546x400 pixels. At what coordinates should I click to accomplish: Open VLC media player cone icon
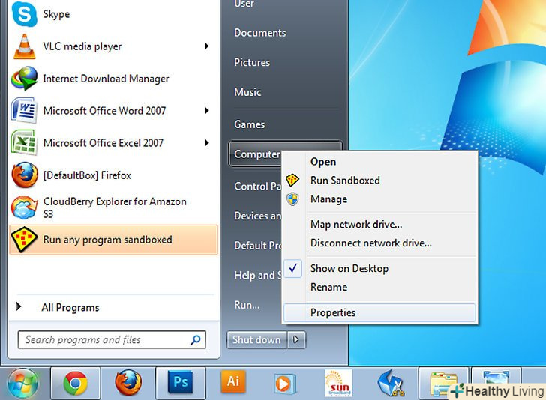tap(24, 46)
